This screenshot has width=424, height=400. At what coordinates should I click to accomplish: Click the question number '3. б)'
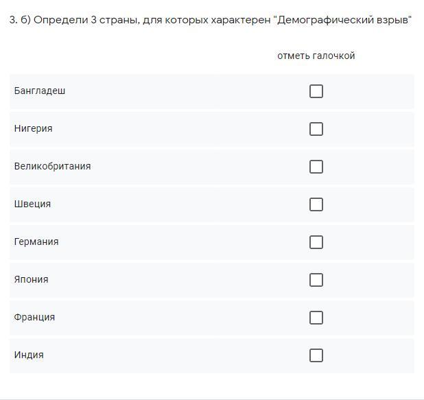pos(20,20)
